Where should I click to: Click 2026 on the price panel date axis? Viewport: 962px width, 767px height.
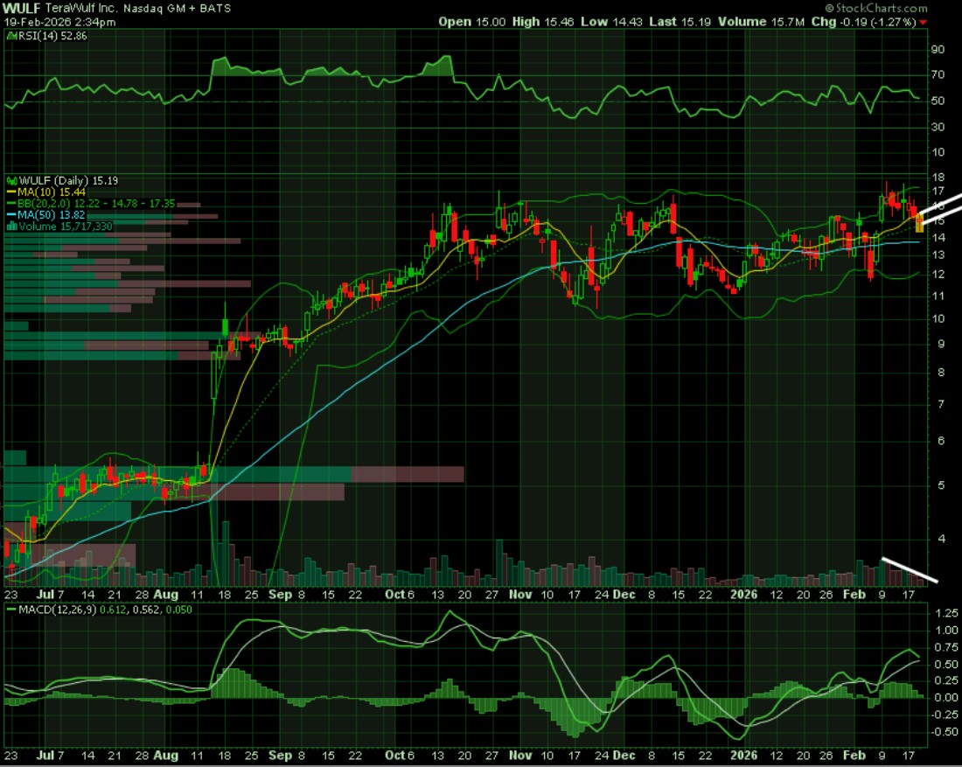(x=743, y=595)
